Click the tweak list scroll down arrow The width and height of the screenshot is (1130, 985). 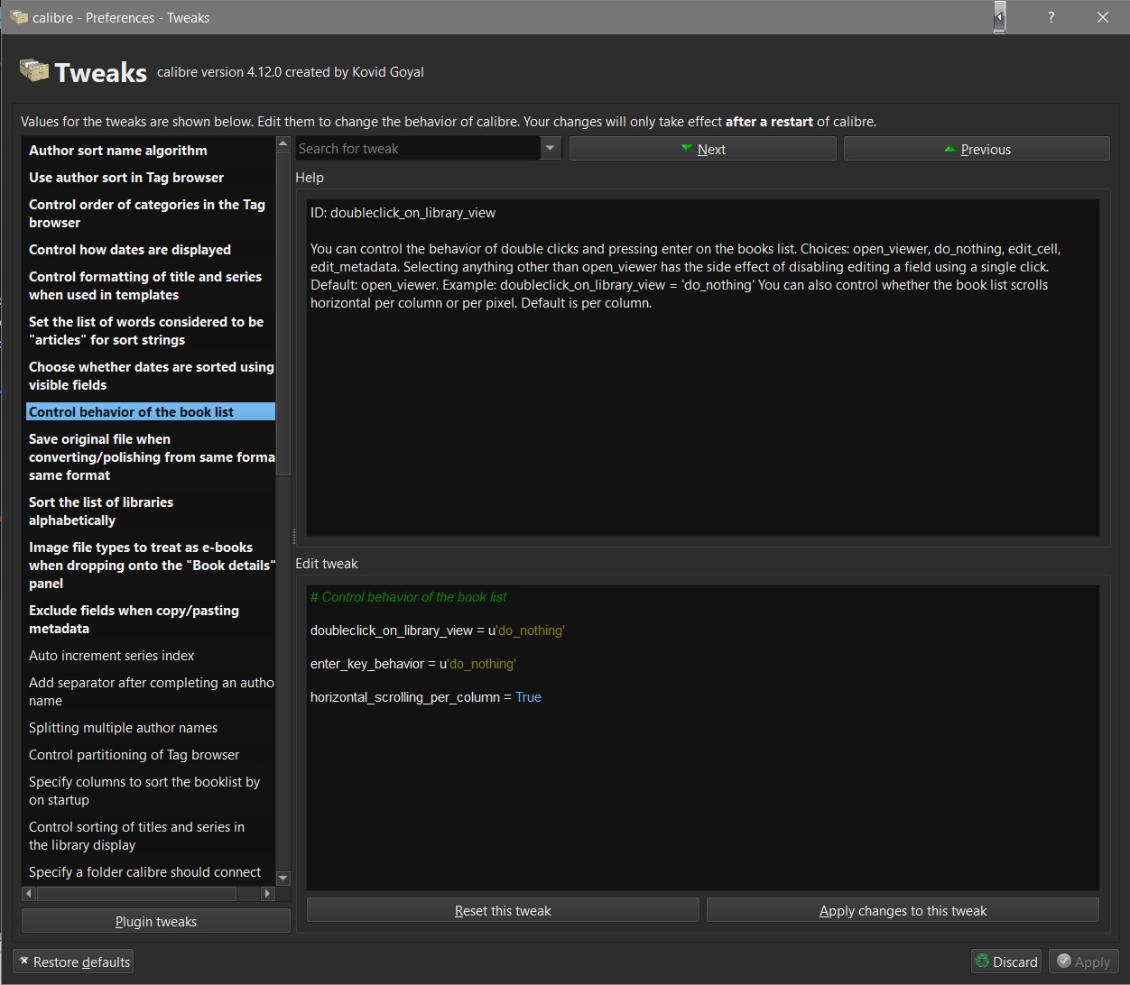282,878
